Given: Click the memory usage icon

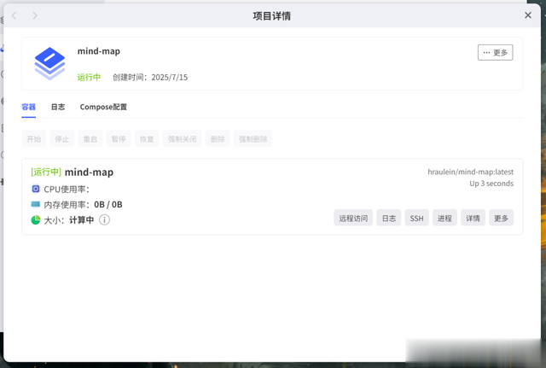Looking at the screenshot, I should (x=36, y=204).
